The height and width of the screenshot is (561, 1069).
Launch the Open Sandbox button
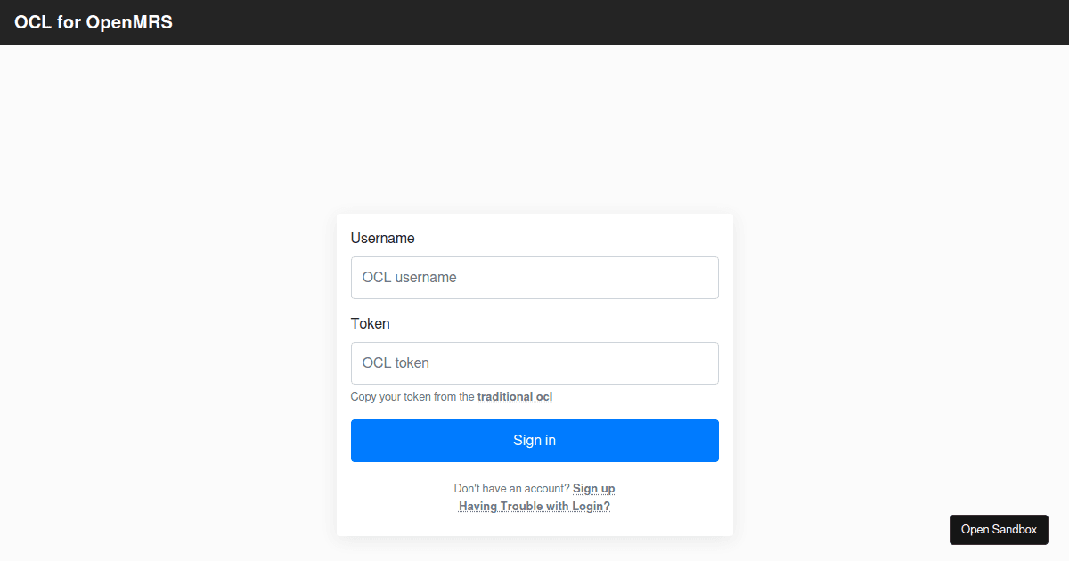tap(999, 530)
